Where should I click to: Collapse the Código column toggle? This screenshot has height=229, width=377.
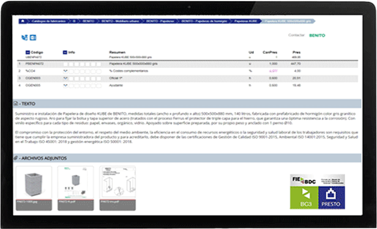coord(28,53)
